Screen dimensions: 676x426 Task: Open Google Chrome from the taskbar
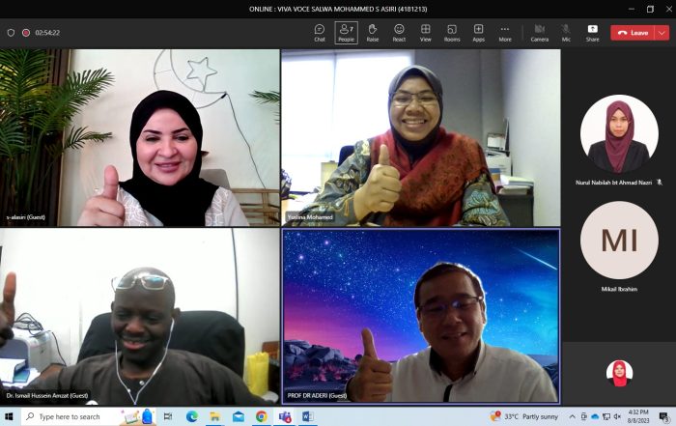(262, 416)
